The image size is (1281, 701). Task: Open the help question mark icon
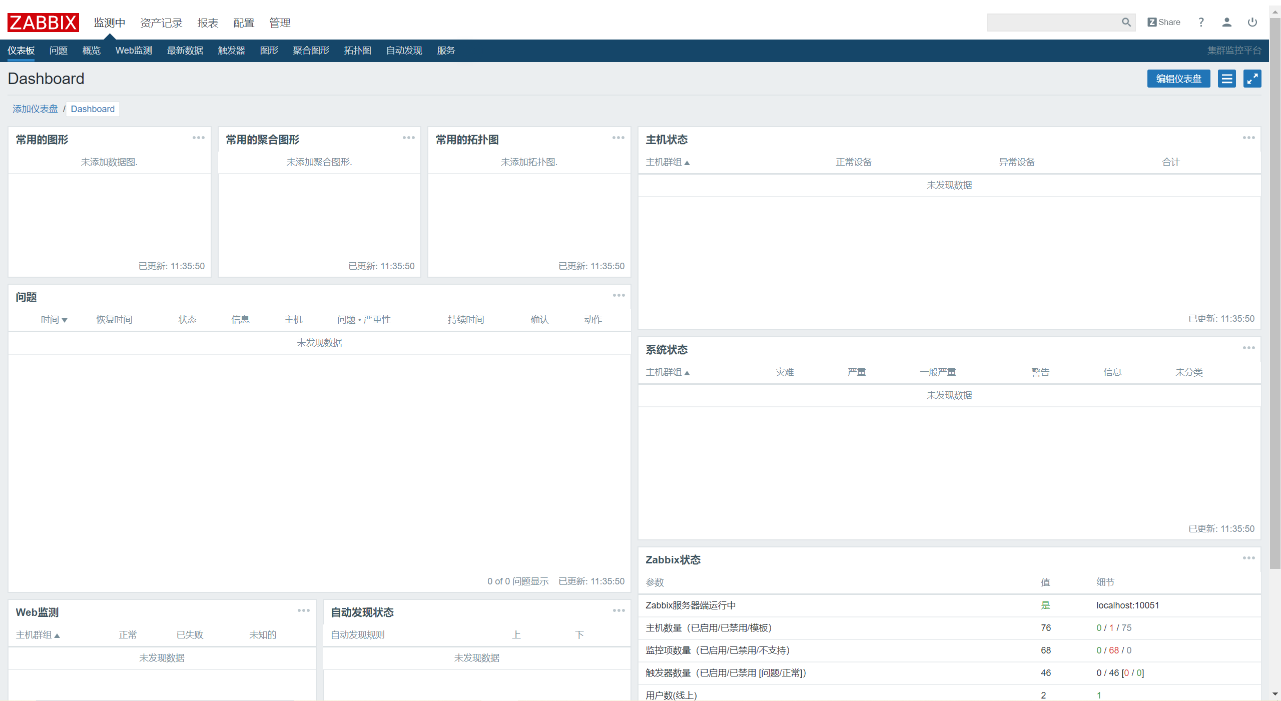coord(1201,23)
